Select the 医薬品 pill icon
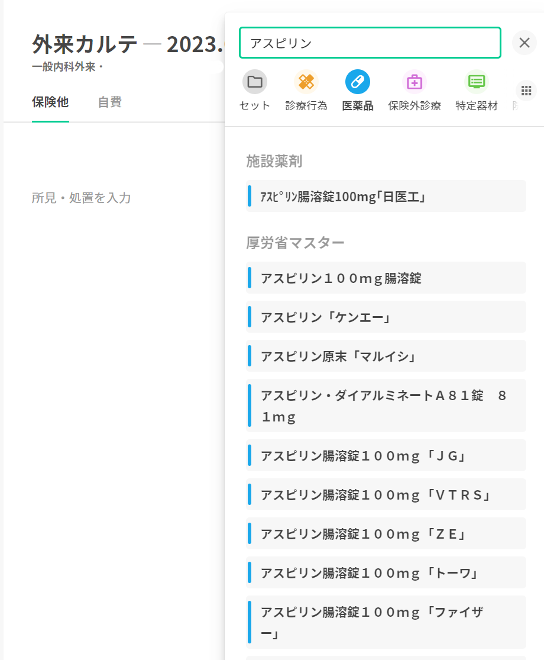This screenshot has height=660, width=544. 358,82
